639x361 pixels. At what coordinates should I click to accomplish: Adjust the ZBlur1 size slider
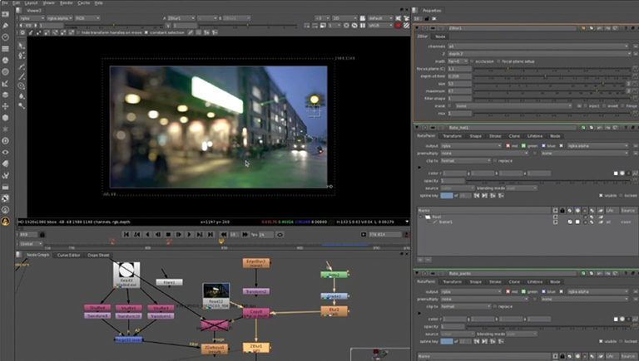[x=549, y=84]
